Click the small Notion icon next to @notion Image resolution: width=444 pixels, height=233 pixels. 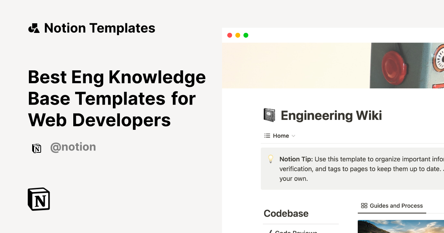pyautogui.click(x=37, y=148)
